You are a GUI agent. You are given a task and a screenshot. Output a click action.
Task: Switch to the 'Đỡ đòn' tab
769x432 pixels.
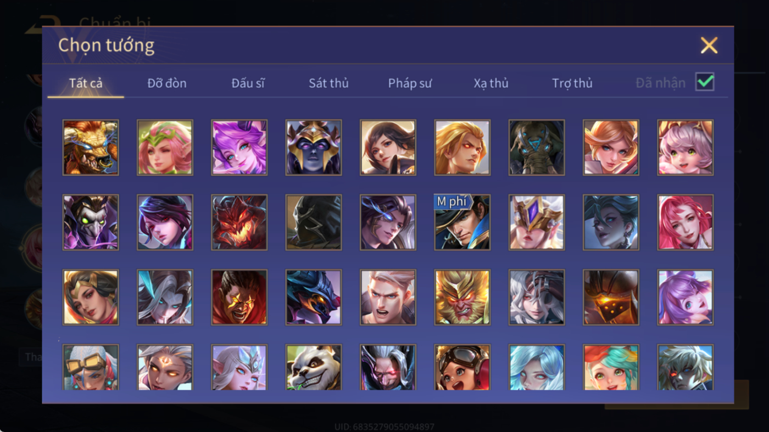click(167, 83)
